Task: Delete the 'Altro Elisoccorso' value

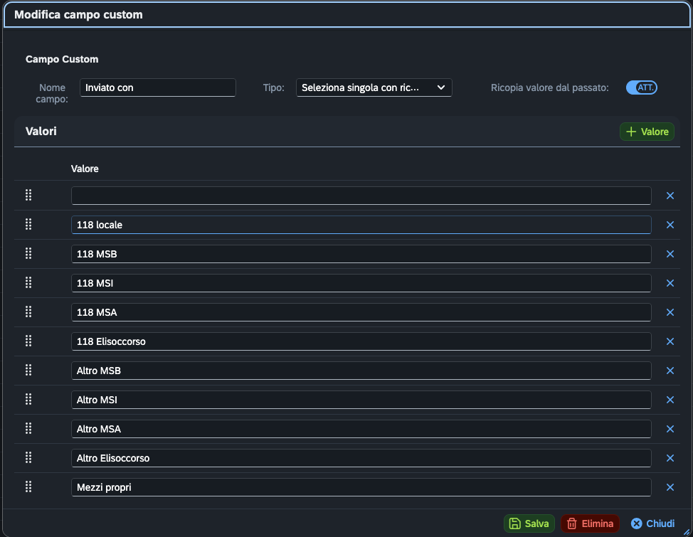Action: (x=670, y=458)
